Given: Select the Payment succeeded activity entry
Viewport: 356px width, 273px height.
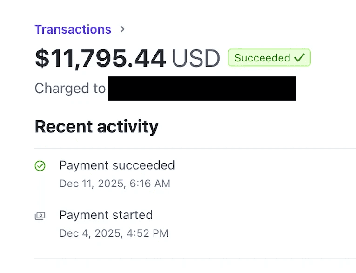Looking at the screenshot, I should click(117, 165).
